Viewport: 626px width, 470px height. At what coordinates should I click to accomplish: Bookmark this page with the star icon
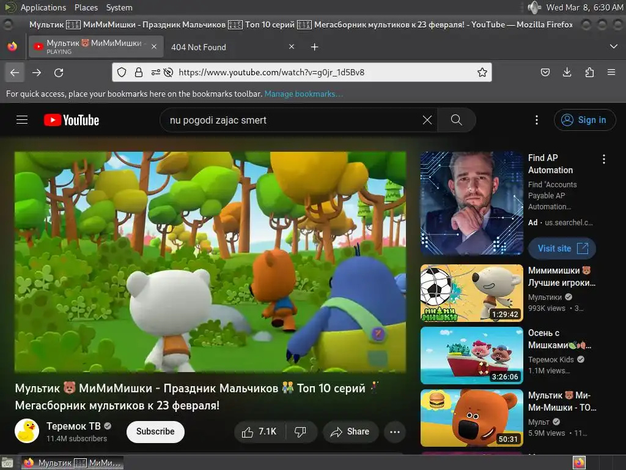pos(482,72)
